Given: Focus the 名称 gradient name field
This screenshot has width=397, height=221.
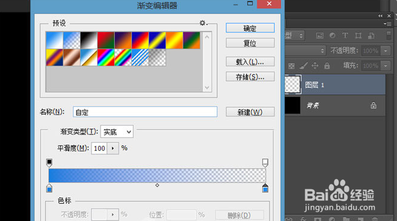Looking at the screenshot, I should [x=145, y=112].
